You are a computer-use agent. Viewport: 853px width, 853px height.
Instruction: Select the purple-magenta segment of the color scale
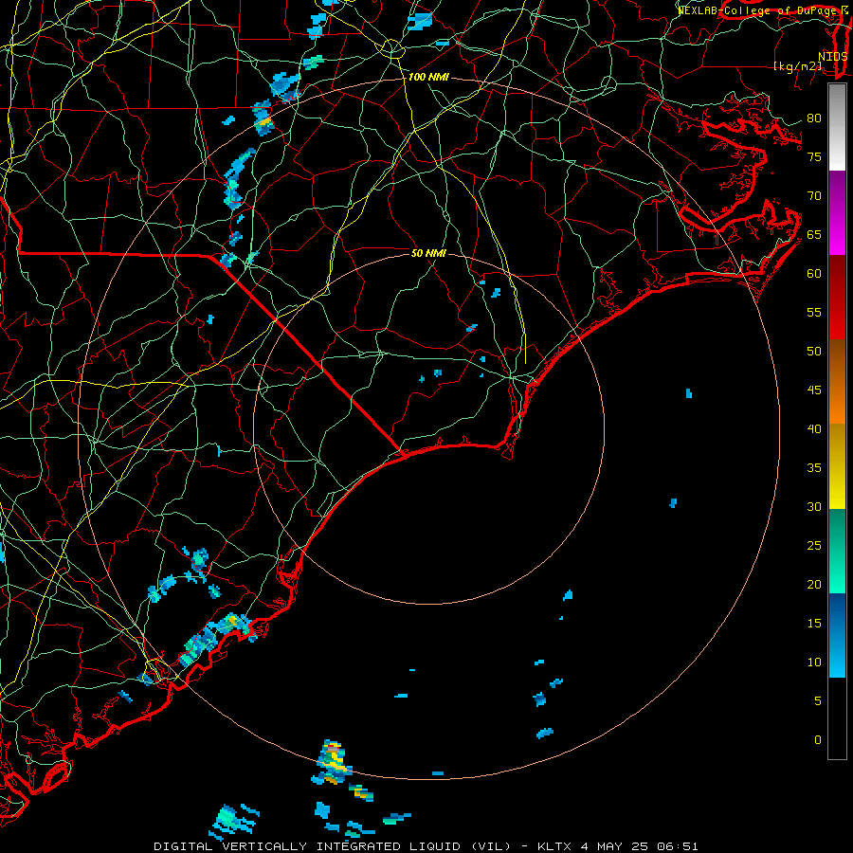tap(837, 213)
